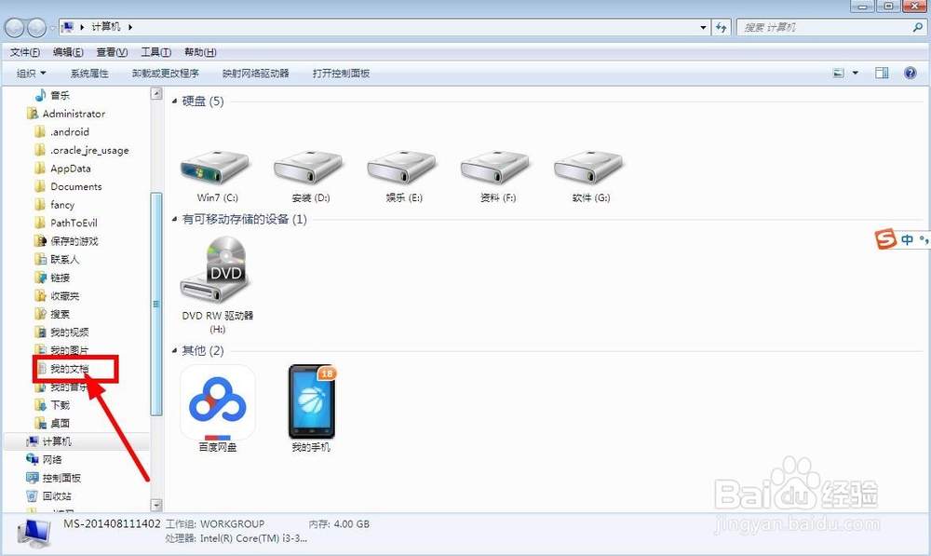
Task: Click the back navigation arrow
Action: coord(13,27)
